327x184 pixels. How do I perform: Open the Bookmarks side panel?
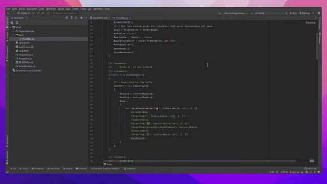coord(7,157)
